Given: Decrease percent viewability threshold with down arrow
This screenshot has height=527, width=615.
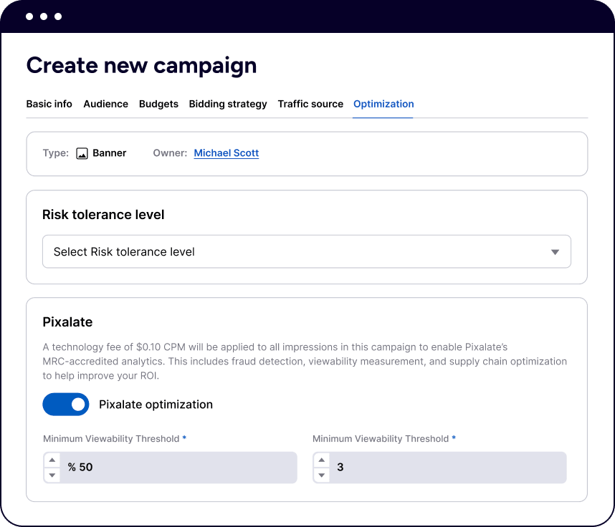Looking at the screenshot, I should coord(52,475).
